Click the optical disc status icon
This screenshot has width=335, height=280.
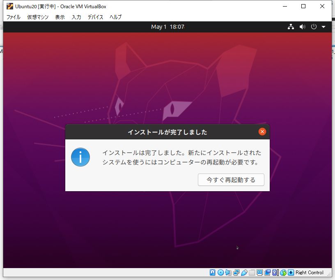point(220,272)
